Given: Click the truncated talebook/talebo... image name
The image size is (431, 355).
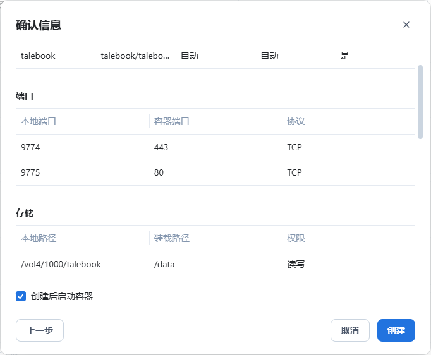Looking at the screenshot, I should coord(135,56).
